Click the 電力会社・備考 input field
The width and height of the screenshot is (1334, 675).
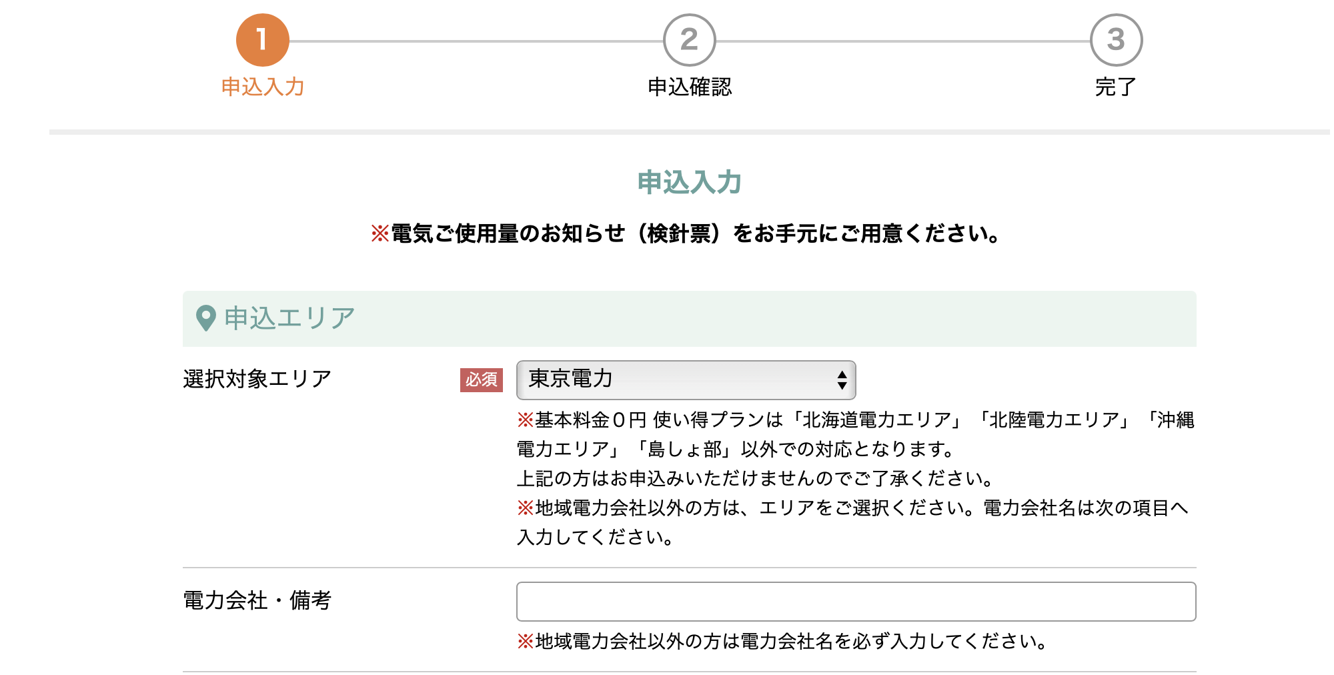(856, 602)
